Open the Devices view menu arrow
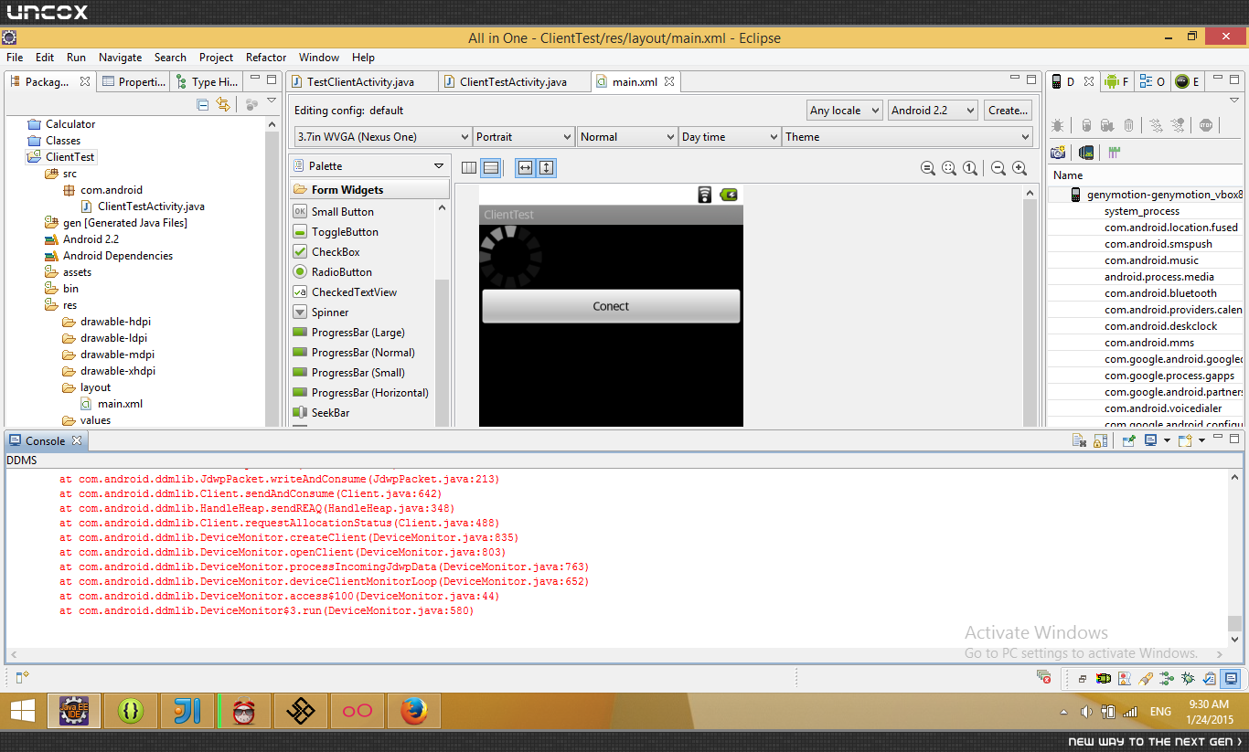The height and width of the screenshot is (752, 1249). click(1234, 101)
